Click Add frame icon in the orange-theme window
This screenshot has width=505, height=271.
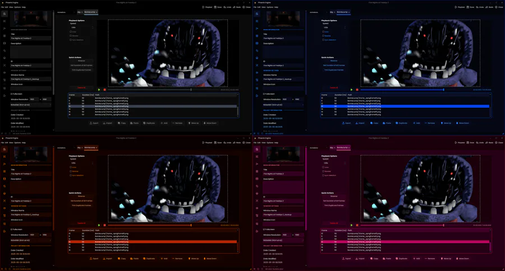click(x=162, y=259)
